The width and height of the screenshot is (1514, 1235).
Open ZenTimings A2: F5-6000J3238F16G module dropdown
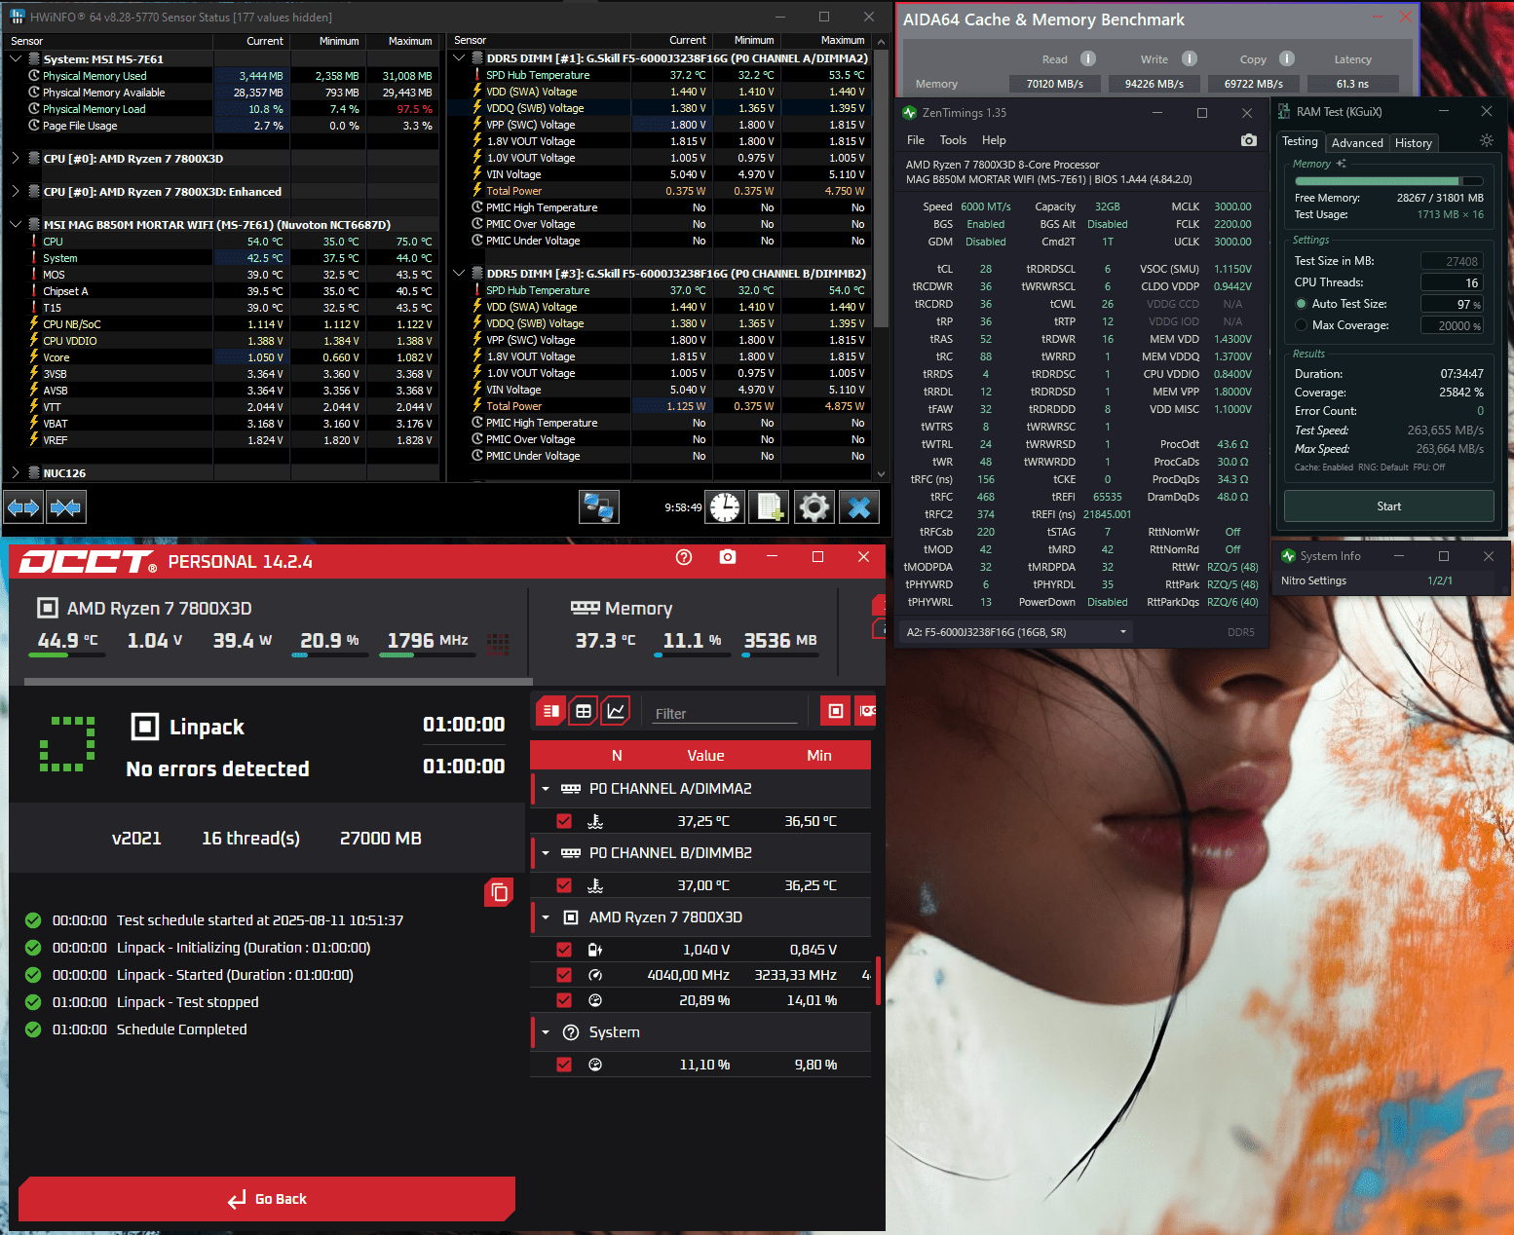[x=1018, y=632]
